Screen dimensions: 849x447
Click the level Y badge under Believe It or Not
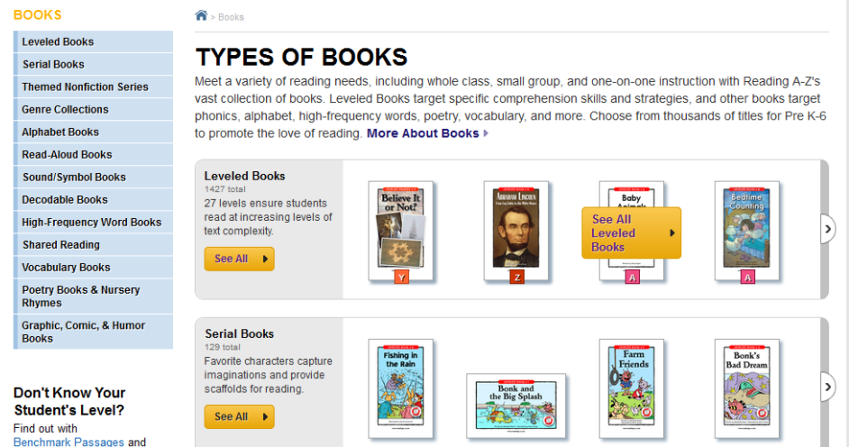coord(401,278)
